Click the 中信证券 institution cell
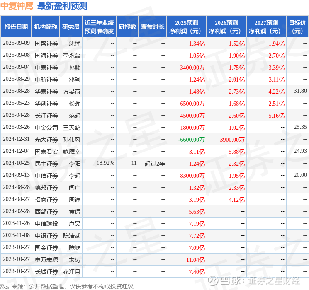 click(x=46, y=176)
